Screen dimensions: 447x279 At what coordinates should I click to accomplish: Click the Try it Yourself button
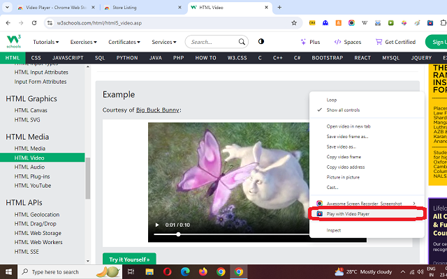[129, 259]
